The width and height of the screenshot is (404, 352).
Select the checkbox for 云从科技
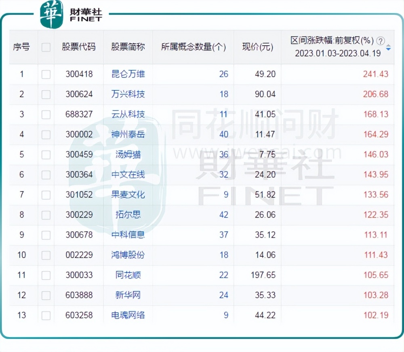pos(46,115)
